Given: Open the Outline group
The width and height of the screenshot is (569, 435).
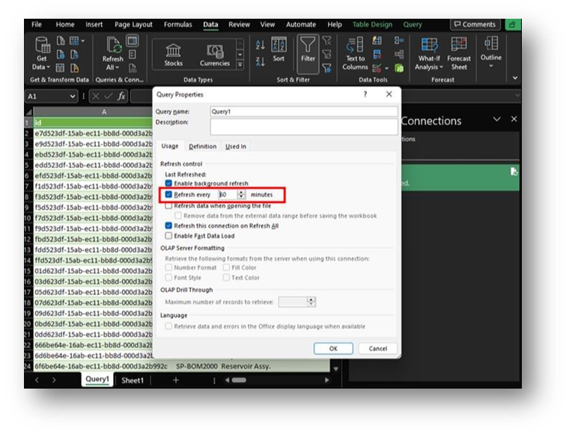Looking at the screenshot, I should (491, 52).
